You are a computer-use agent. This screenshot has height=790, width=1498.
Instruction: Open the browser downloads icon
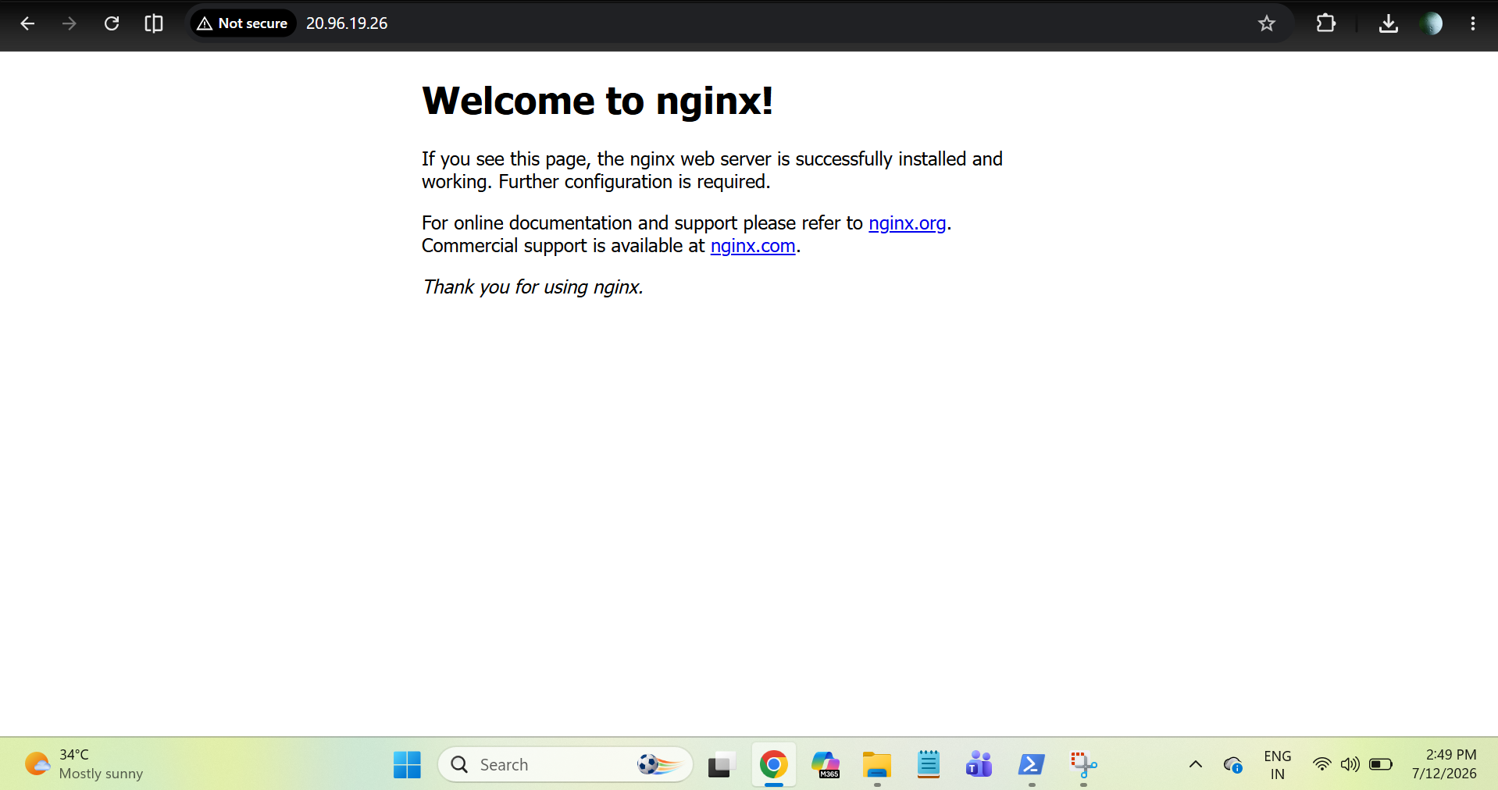[1388, 23]
